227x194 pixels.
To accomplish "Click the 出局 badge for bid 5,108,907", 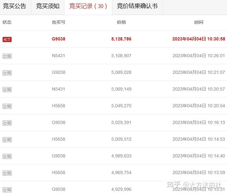I will [7, 56].
